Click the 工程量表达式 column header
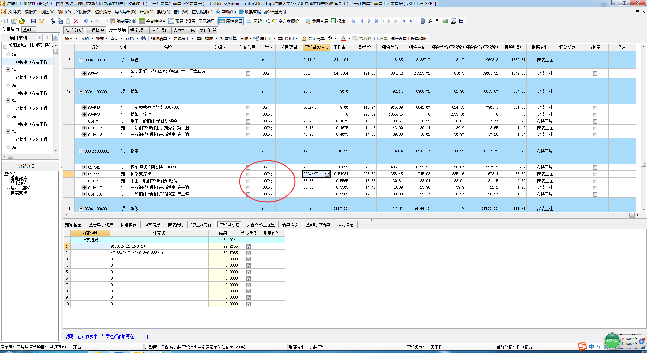647x353 pixels. (316, 47)
